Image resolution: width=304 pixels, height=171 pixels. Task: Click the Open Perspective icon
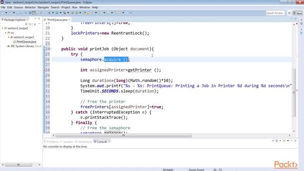pyautogui.click(x=289, y=13)
